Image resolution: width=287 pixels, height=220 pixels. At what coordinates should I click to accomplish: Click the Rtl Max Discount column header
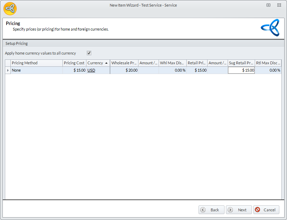(x=268, y=63)
